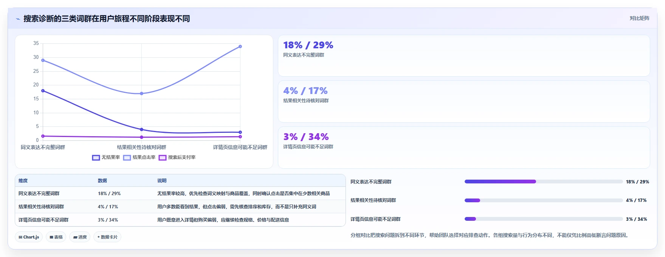Click 3% / 34% value beside progress bar
The image size is (665, 257).
(637, 219)
